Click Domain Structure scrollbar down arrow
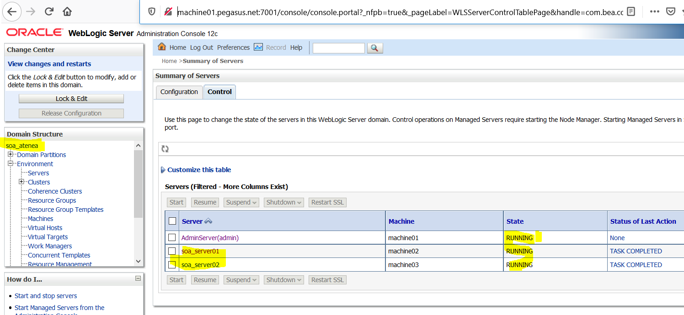 point(139,261)
